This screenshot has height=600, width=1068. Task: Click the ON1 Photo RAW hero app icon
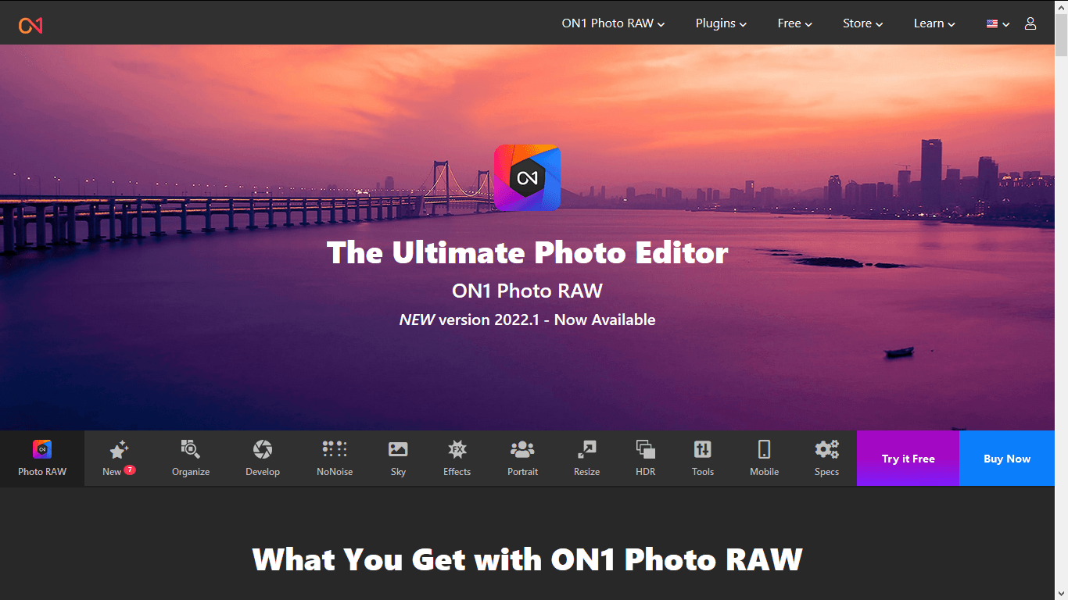click(527, 177)
